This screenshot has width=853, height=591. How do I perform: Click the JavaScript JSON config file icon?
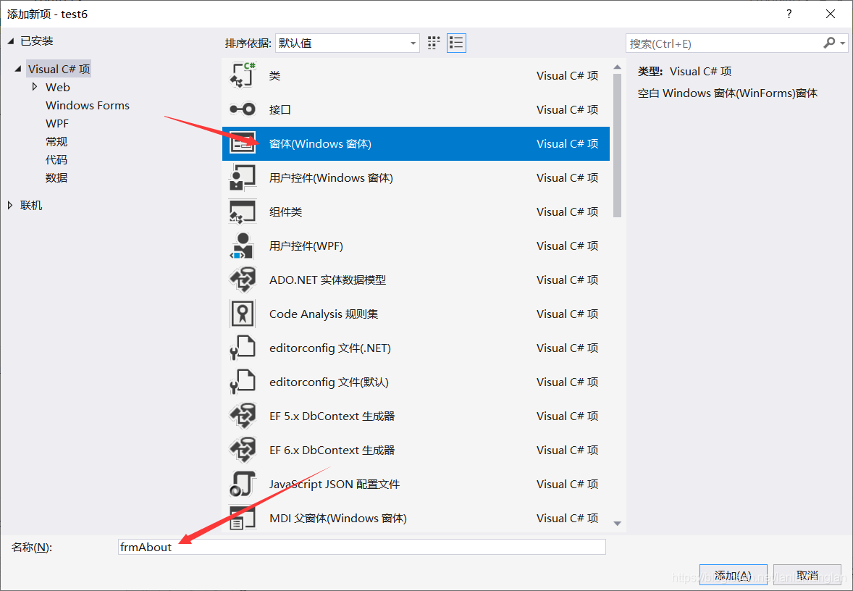click(243, 485)
